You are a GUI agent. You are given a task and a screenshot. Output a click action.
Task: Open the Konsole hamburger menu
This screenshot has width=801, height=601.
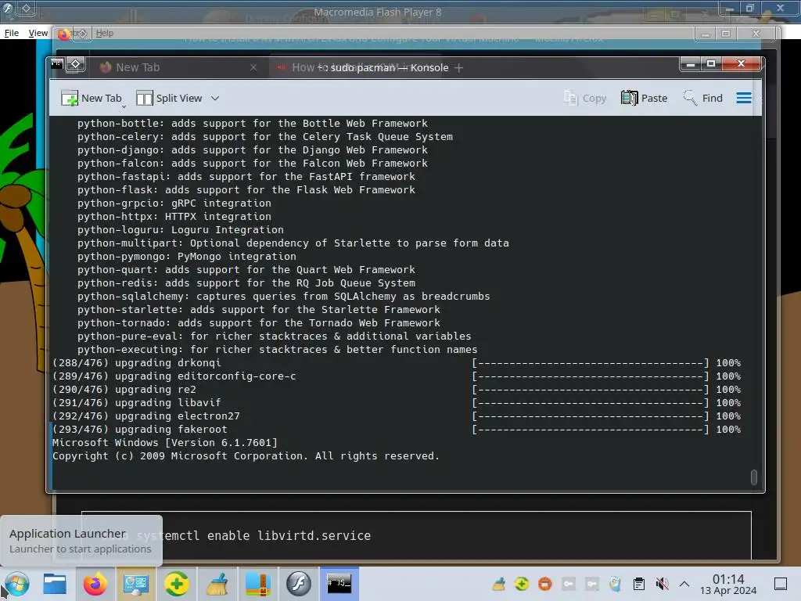[744, 98]
